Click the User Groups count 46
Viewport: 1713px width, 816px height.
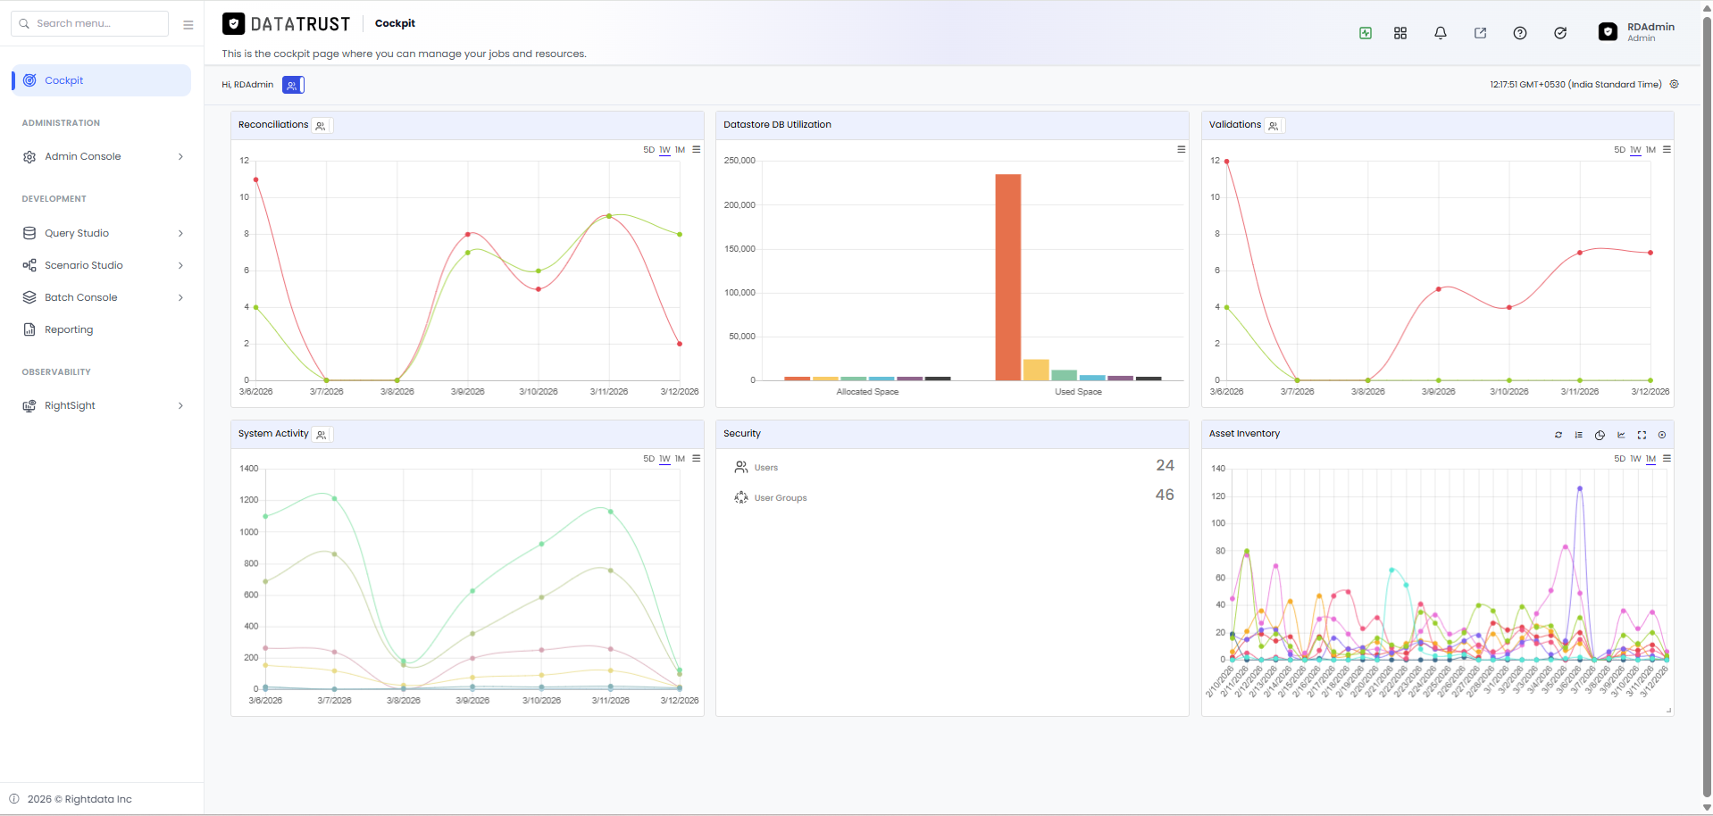(1165, 495)
